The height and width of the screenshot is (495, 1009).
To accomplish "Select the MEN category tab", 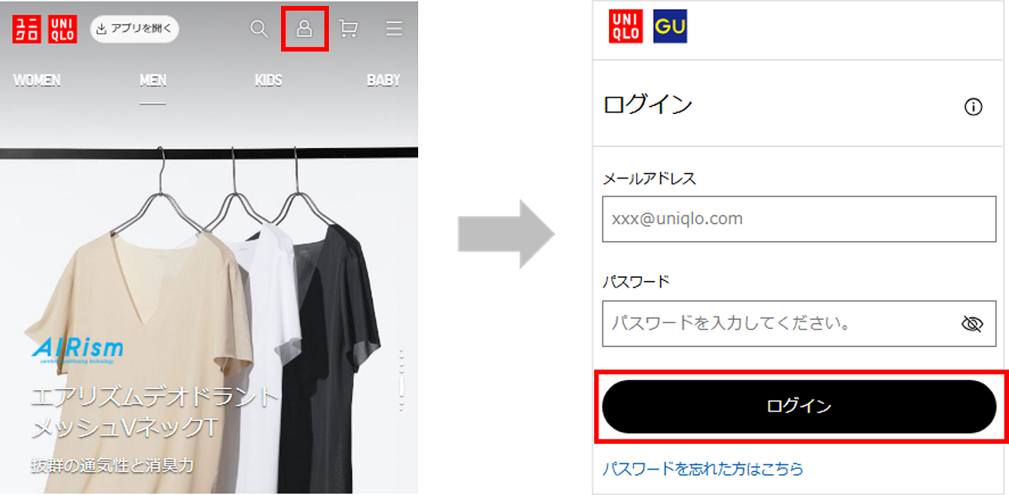I will tap(153, 80).
